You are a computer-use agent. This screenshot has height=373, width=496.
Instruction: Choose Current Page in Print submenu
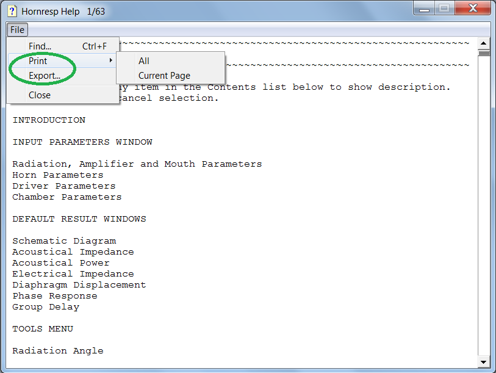170,76
